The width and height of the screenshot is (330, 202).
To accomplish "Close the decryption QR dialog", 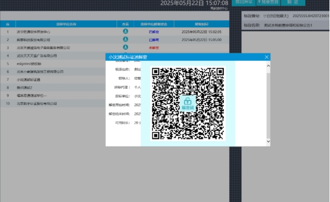I will coord(267,57).
